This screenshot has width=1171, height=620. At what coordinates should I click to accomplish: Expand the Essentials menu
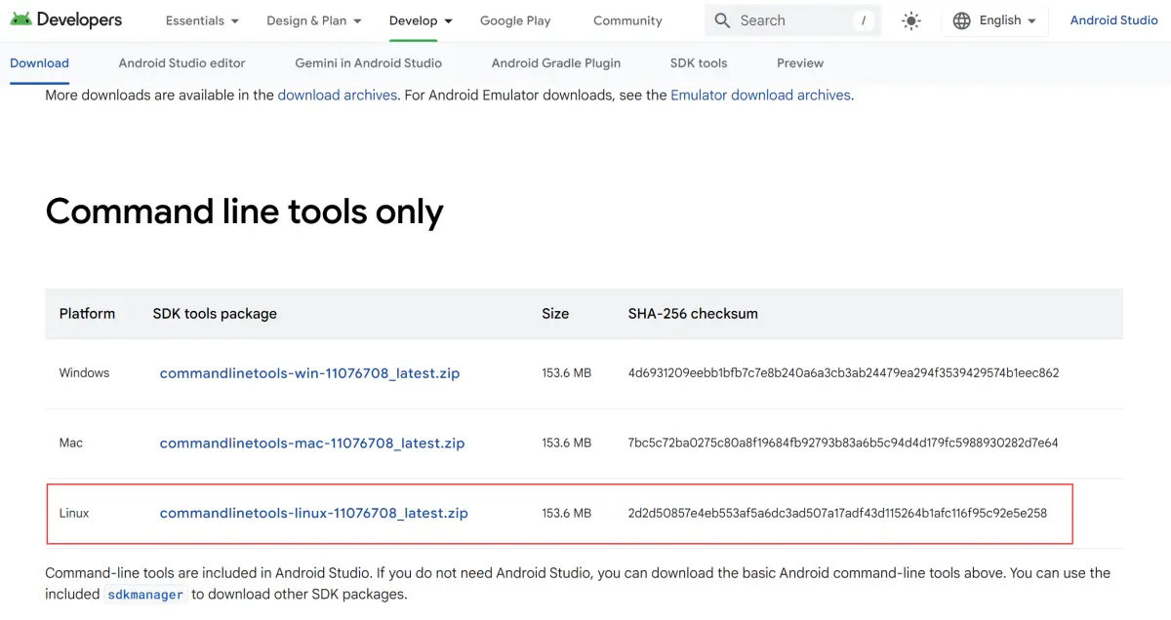pos(202,20)
